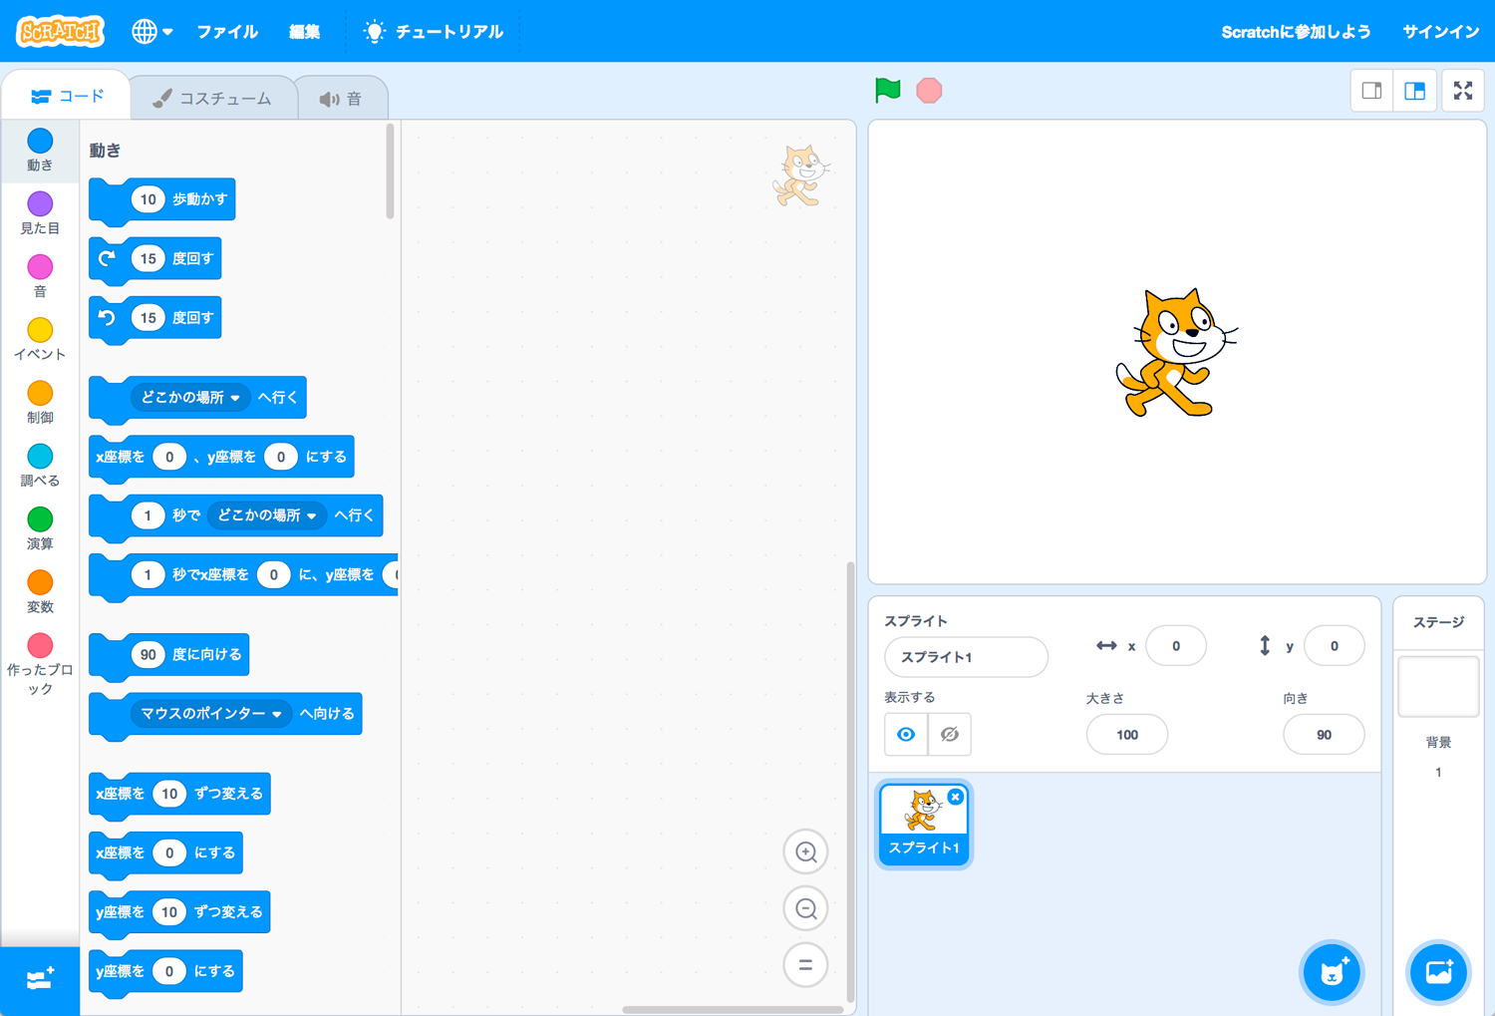Click the green flag to run
The image size is (1495, 1016).
(x=887, y=90)
